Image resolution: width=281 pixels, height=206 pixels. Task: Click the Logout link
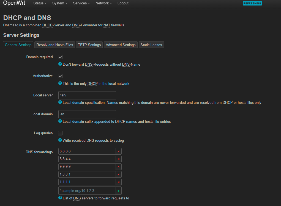tap(123, 3)
